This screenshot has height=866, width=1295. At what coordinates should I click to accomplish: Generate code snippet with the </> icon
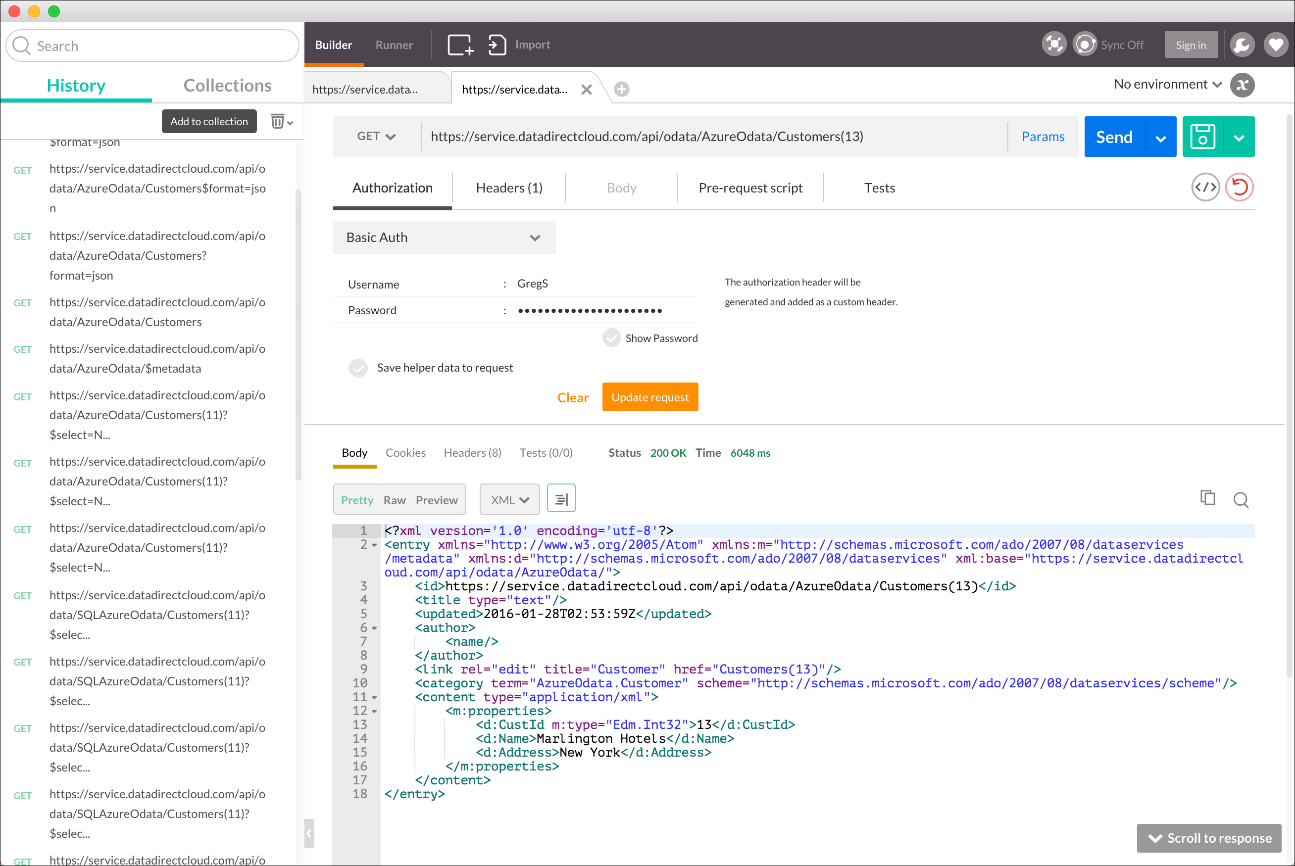click(x=1205, y=187)
